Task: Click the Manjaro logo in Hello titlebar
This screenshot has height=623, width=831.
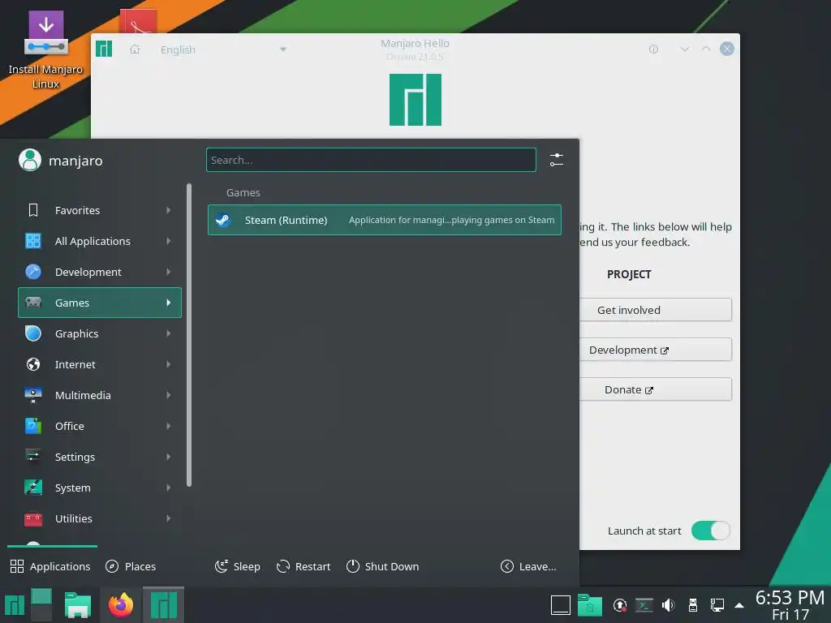Action: (x=104, y=49)
